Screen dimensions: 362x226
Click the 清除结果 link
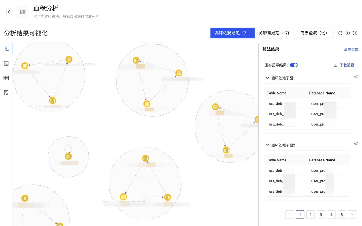coord(351,49)
